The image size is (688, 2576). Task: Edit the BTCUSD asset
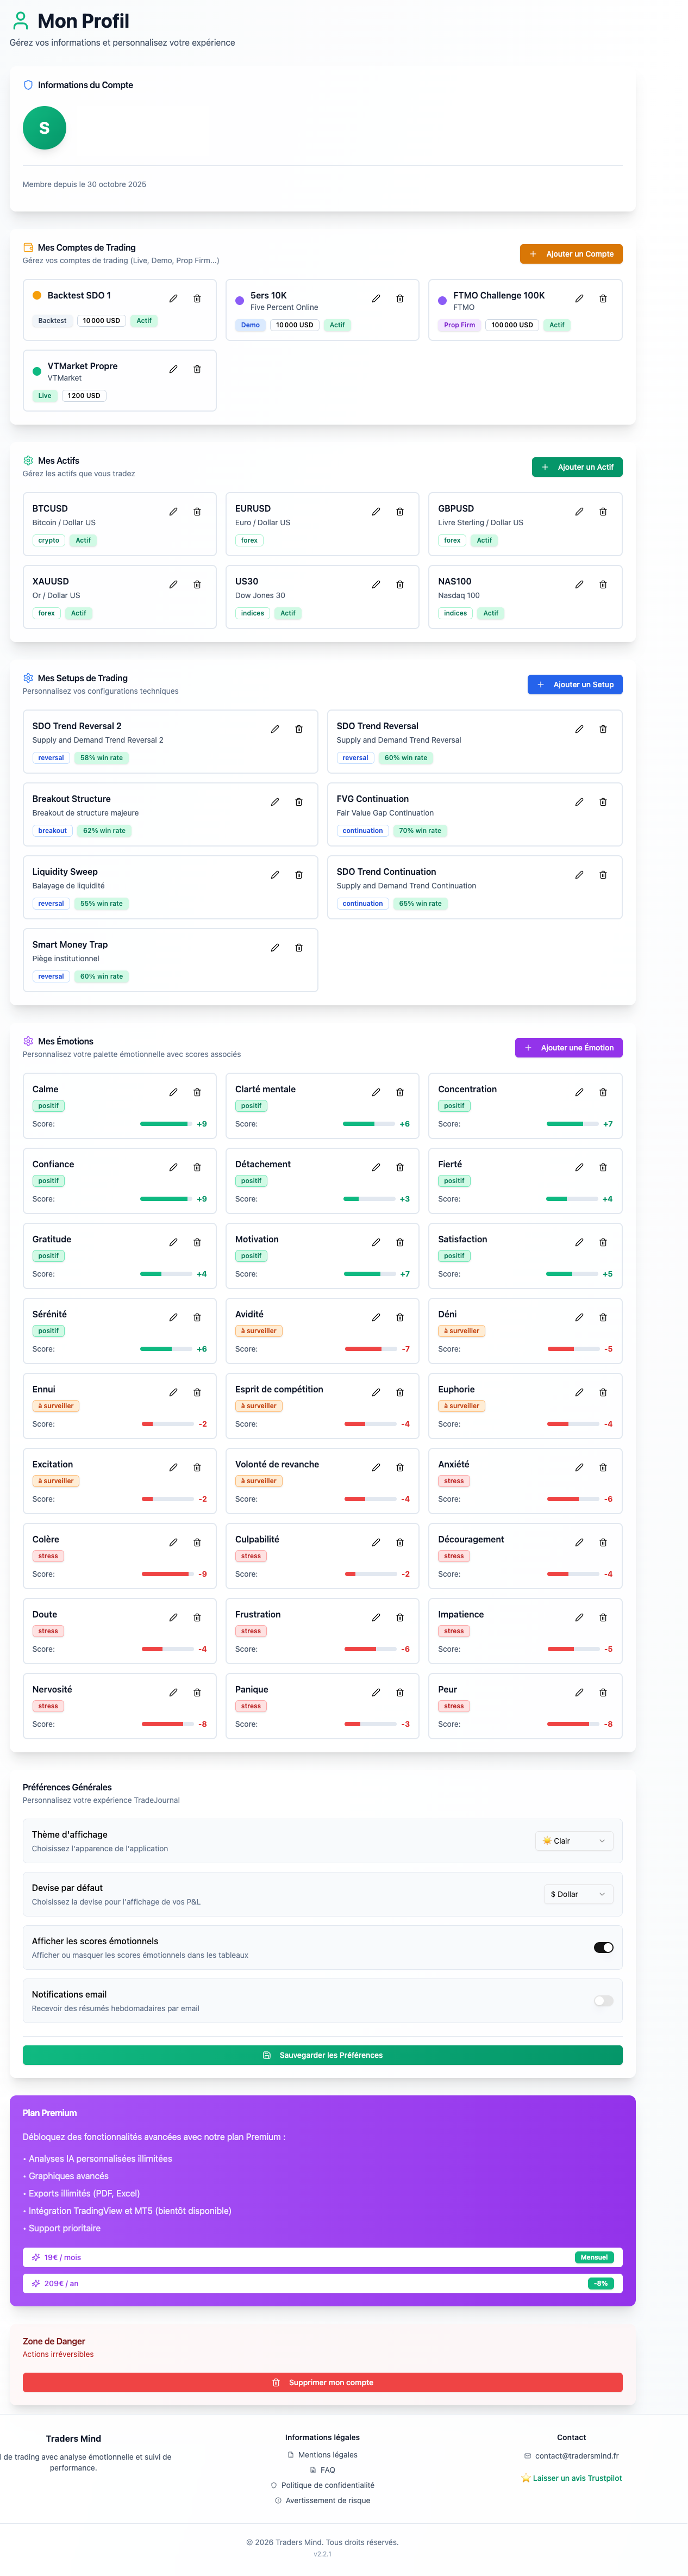173,511
